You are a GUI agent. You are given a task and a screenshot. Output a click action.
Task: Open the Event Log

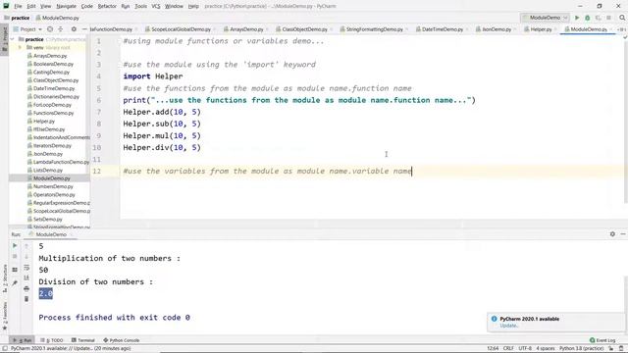[602, 340]
